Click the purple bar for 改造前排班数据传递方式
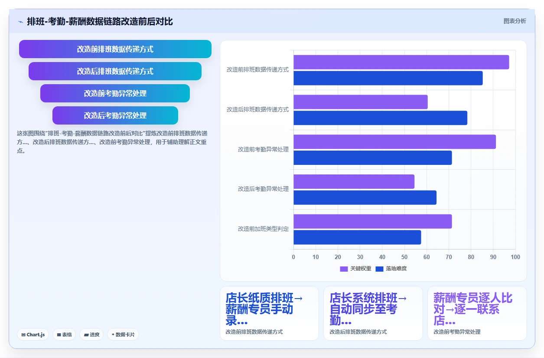This screenshot has width=544, height=358. (x=401, y=62)
